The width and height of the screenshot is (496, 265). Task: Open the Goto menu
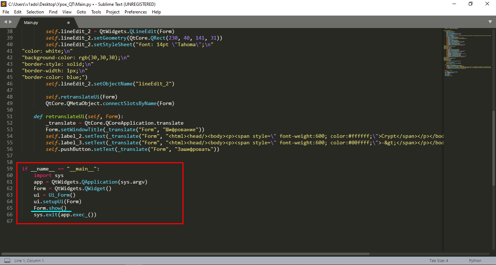click(81, 12)
